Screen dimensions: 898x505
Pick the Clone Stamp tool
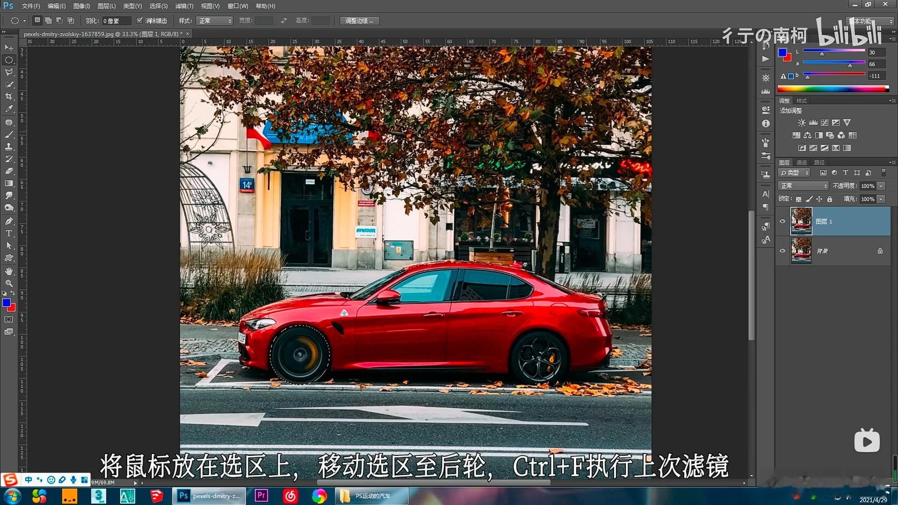pos(9,146)
